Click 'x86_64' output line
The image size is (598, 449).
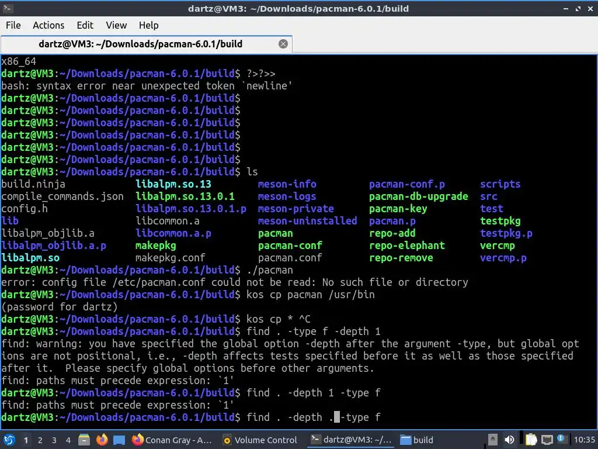click(19, 61)
